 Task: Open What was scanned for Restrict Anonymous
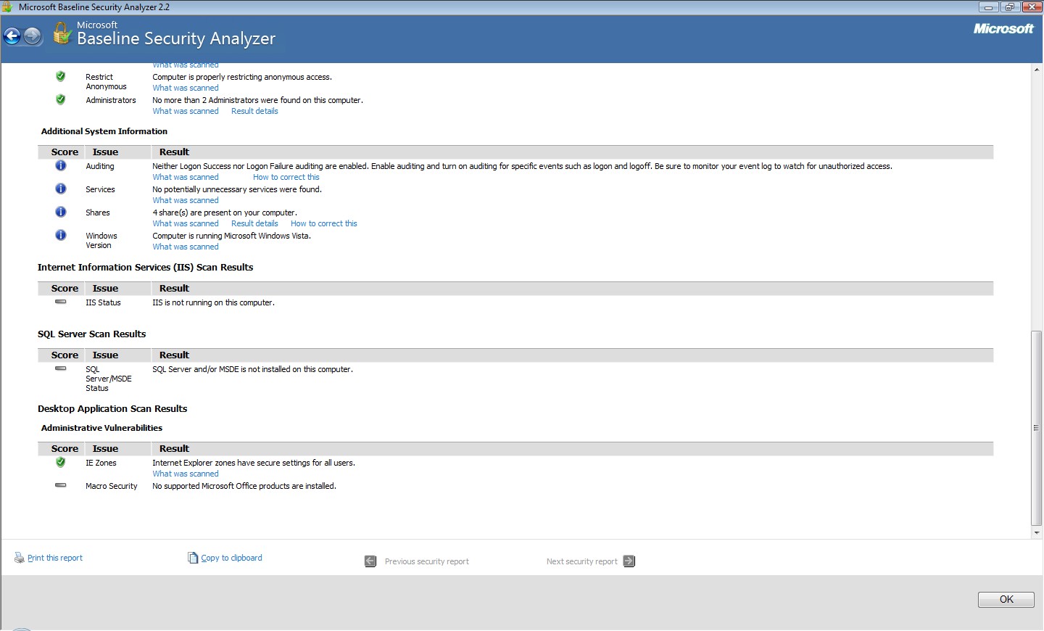tap(186, 88)
